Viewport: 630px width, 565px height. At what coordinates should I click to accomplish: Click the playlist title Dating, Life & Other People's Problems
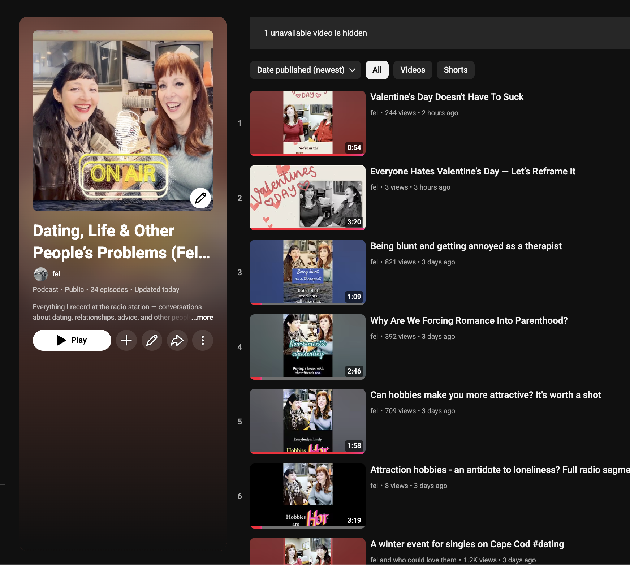click(x=121, y=242)
